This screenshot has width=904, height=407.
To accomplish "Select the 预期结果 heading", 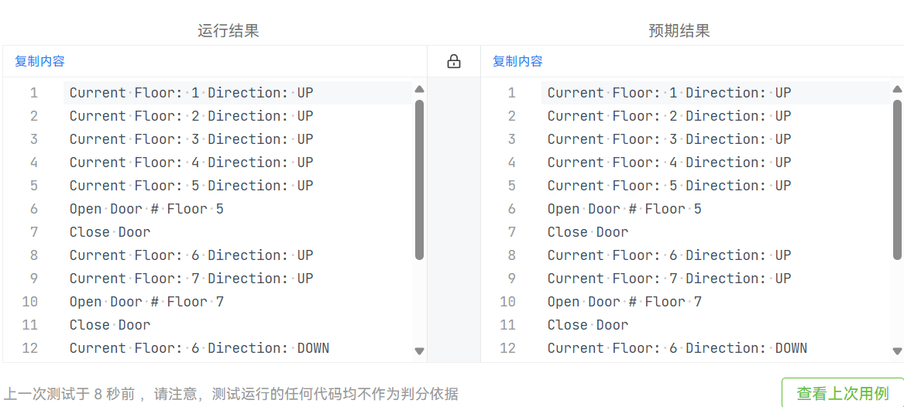I will coord(679,31).
